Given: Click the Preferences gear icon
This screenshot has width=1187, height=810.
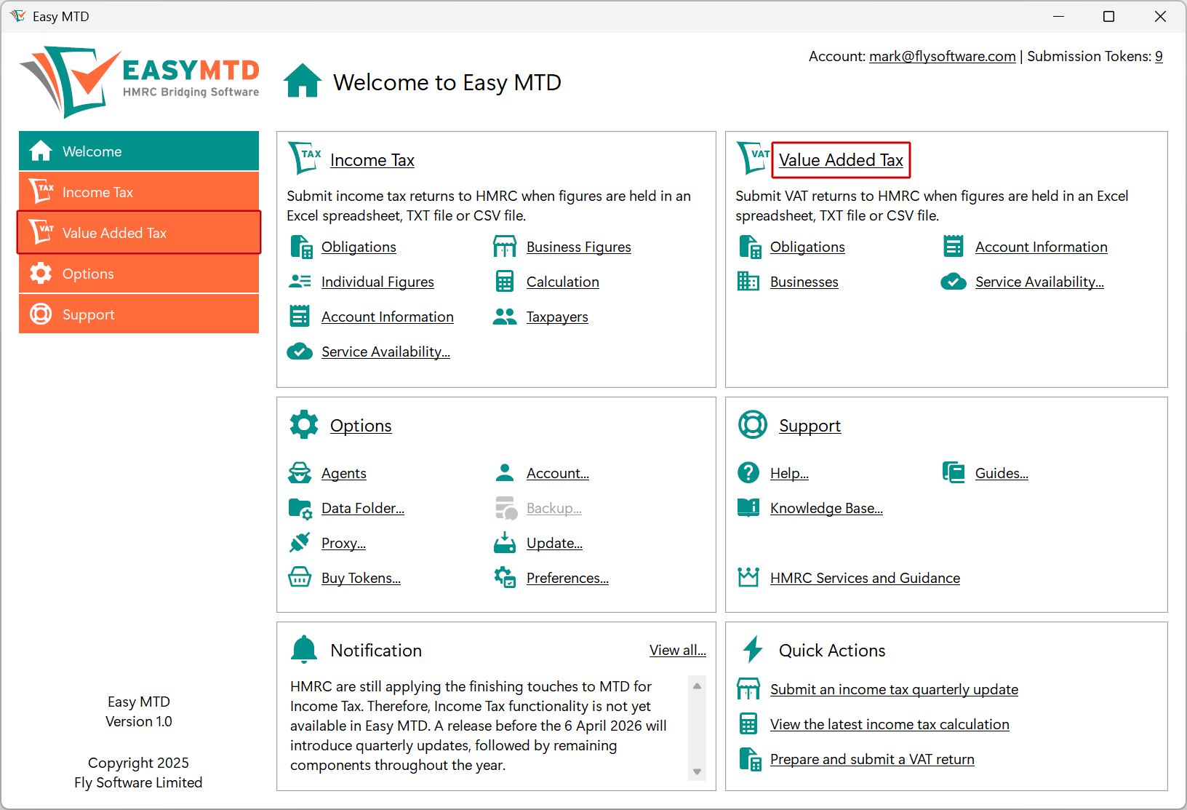Looking at the screenshot, I should pos(505,577).
